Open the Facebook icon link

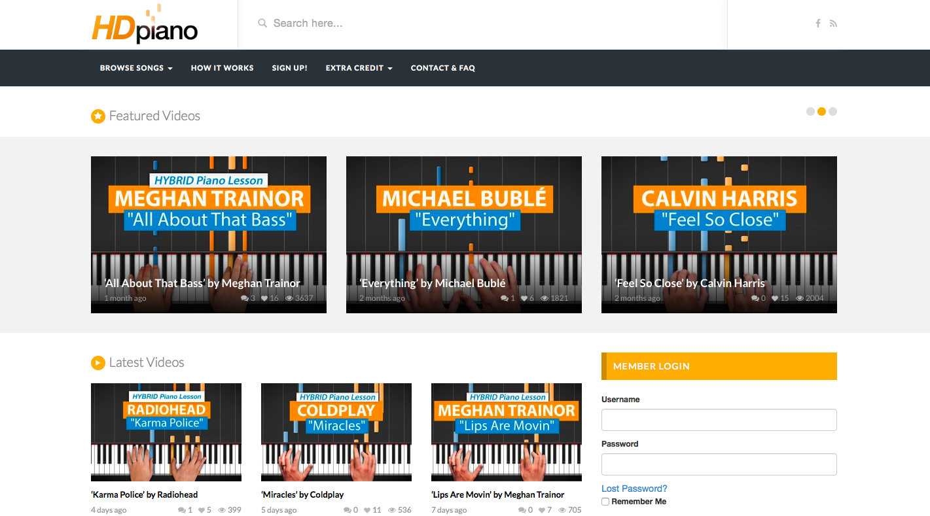pos(818,24)
